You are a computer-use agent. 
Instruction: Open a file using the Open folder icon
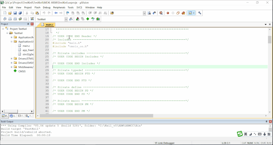pyautogui.click(x=10, y=13)
